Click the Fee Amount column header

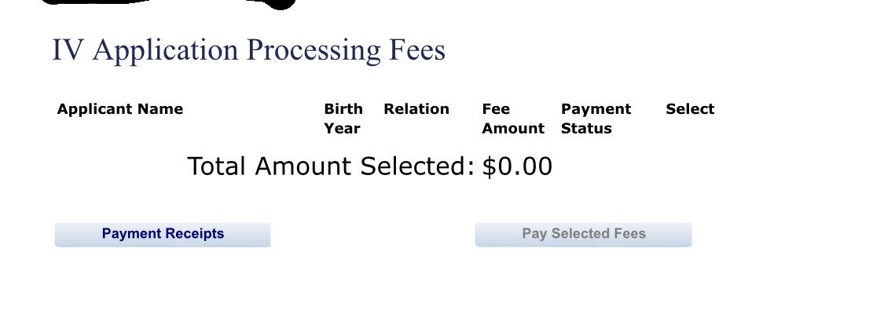[513, 119]
